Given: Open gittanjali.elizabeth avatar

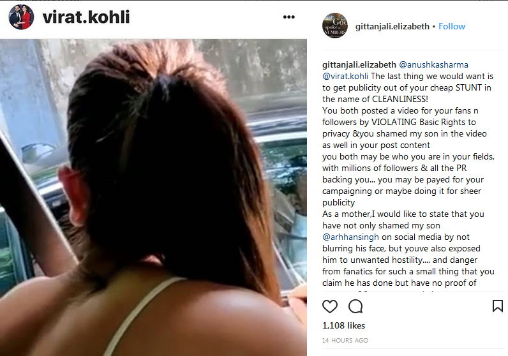Looking at the screenshot, I should (x=335, y=26).
